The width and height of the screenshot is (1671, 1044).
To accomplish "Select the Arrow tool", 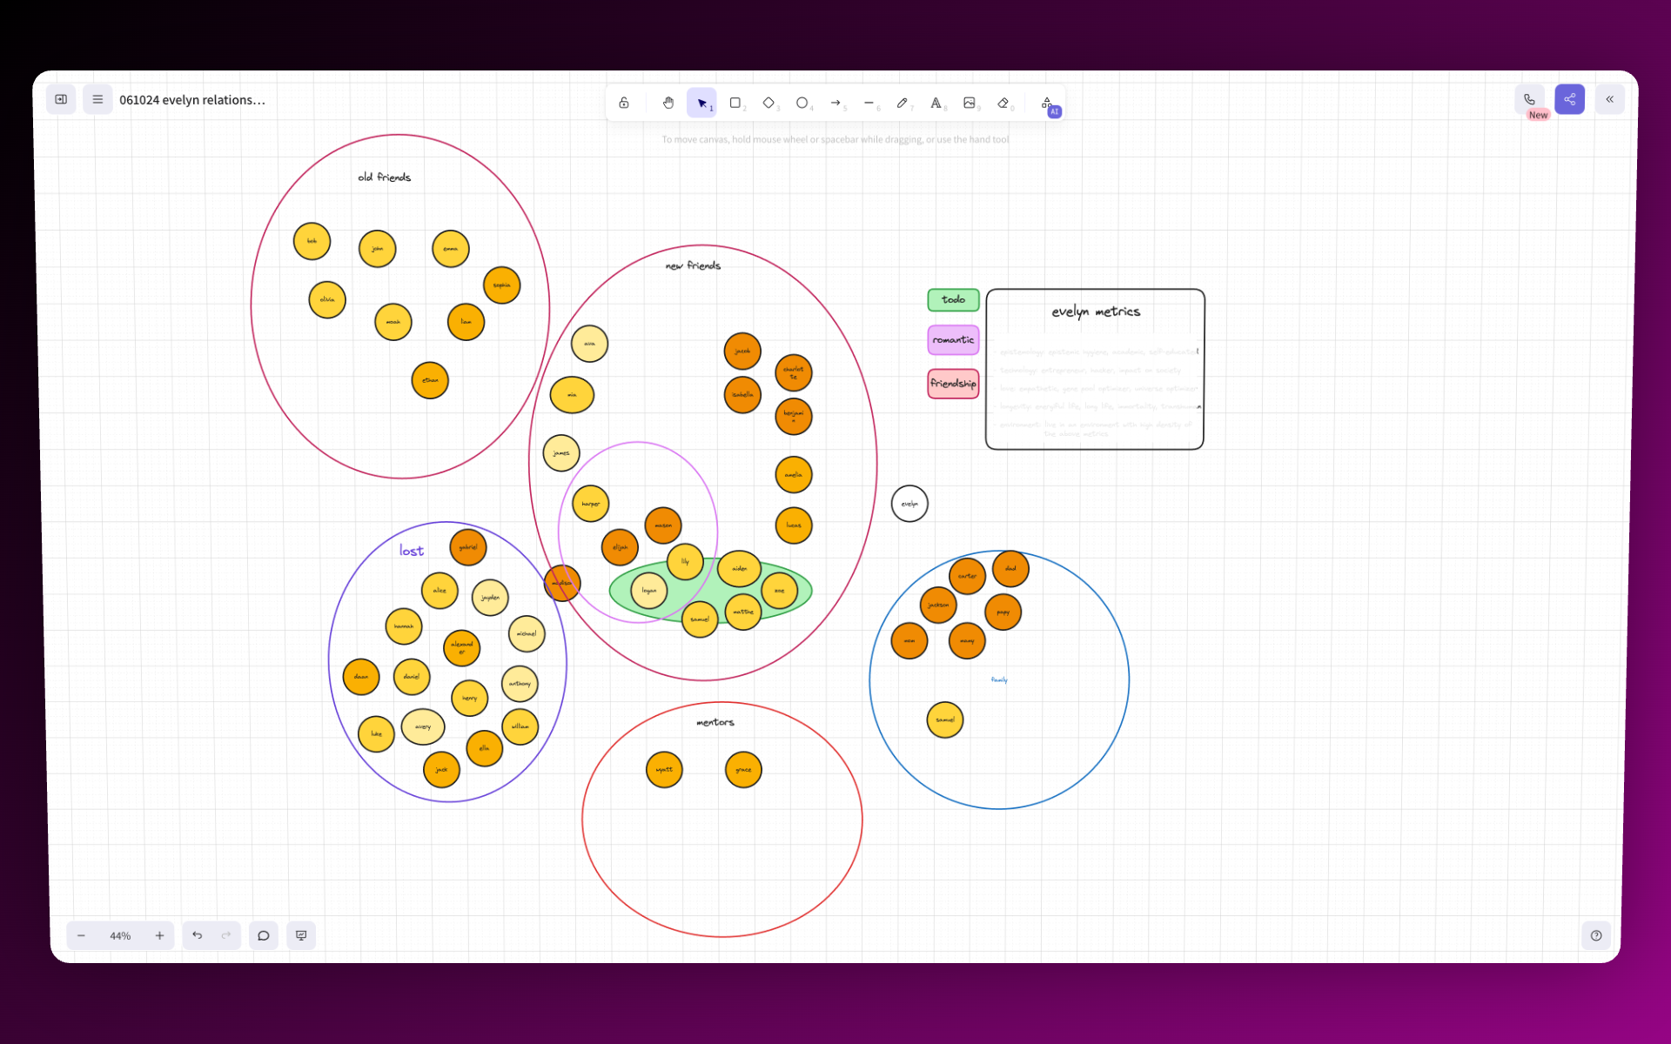I will click(x=836, y=103).
